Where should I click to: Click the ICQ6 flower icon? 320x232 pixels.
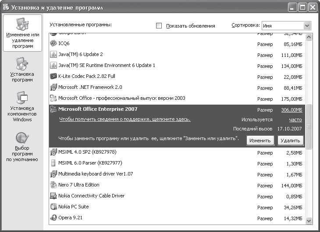coord(53,44)
